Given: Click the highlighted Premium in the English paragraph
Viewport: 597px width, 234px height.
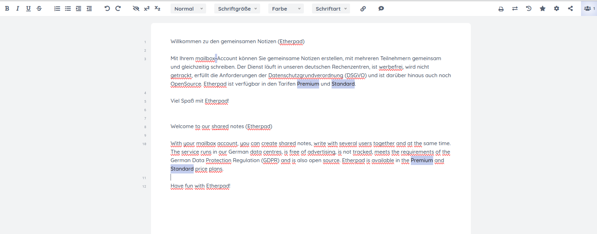Looking at the screenshot, I should [422, 160].
